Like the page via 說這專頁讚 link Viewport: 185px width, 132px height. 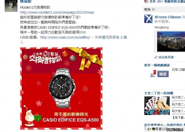coord(166,57)
